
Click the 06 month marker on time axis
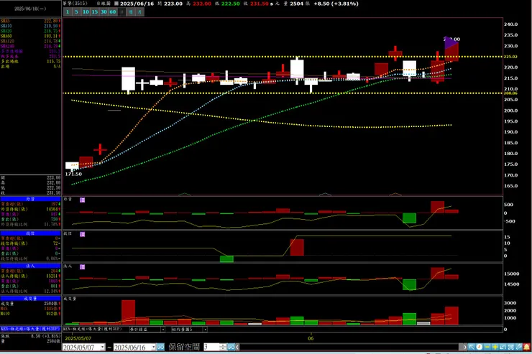pyautogui.click(x=311, y=338)
